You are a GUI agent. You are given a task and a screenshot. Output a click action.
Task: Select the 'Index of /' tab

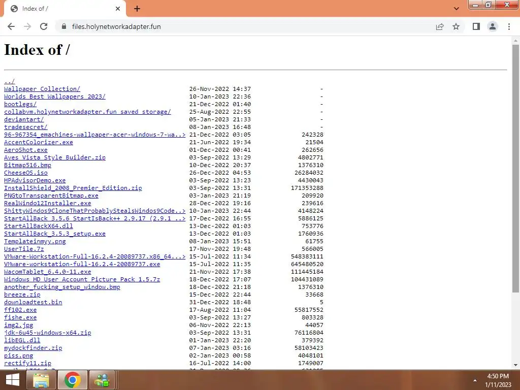65,9
